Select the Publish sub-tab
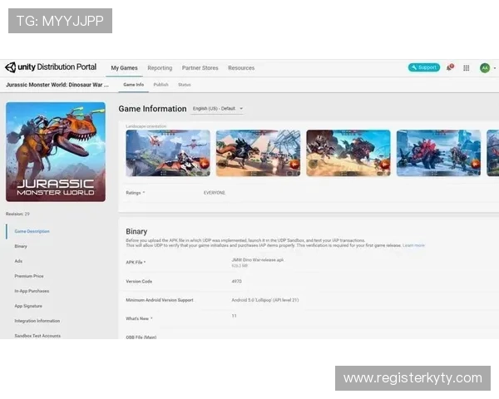The width and height of the screenshot is (499, 399). point(161,85)
